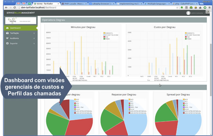Open the Chrome hamburger menu icon
The image size is (213, 136).
pos(210,7)
